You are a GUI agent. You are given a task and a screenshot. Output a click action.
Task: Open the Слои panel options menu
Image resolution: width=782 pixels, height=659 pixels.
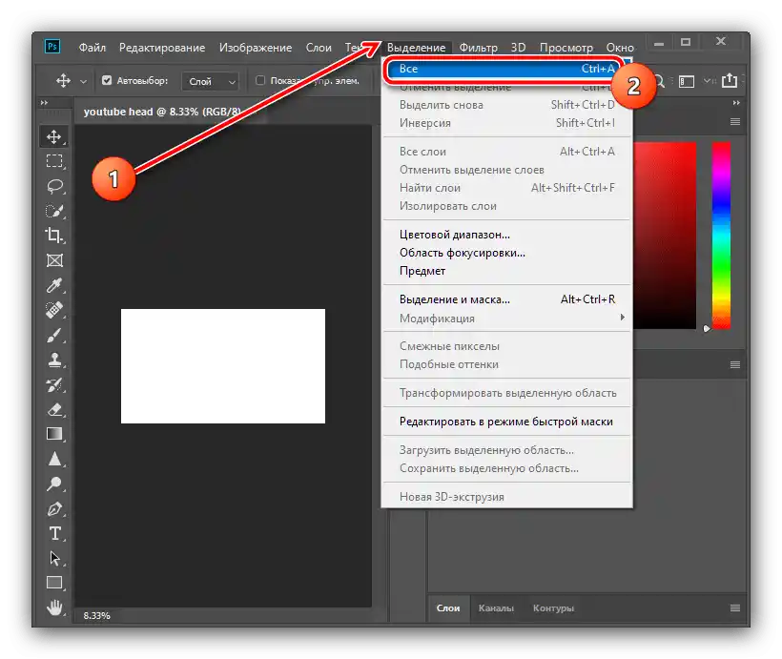(x=735, y=608)
